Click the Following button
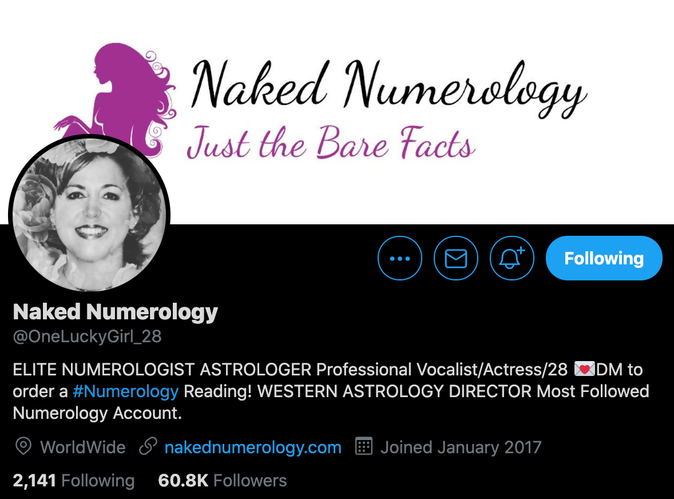This screenshot has width=674, height=499. 604,258
